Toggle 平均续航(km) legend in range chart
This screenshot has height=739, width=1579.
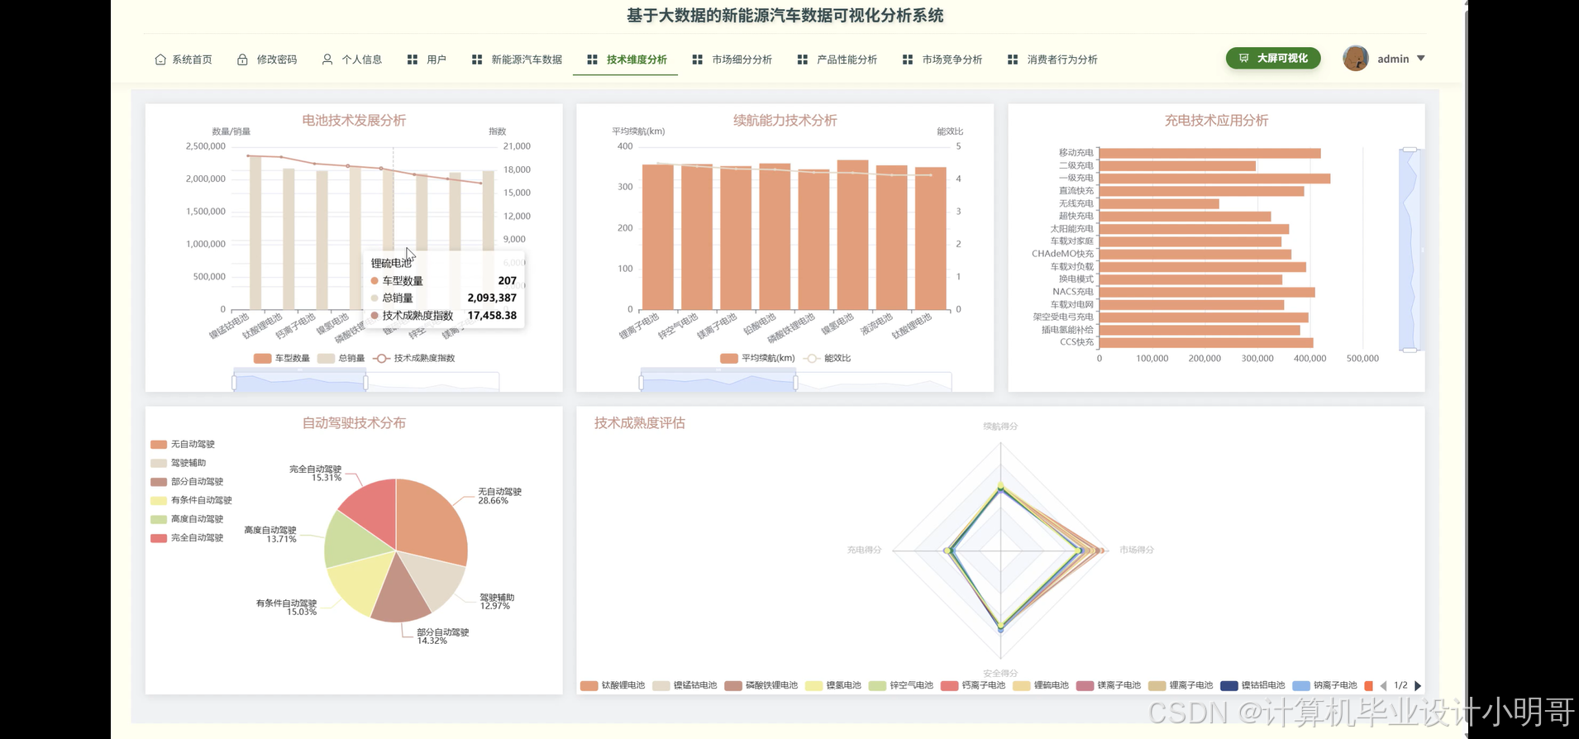click(757, 359)
